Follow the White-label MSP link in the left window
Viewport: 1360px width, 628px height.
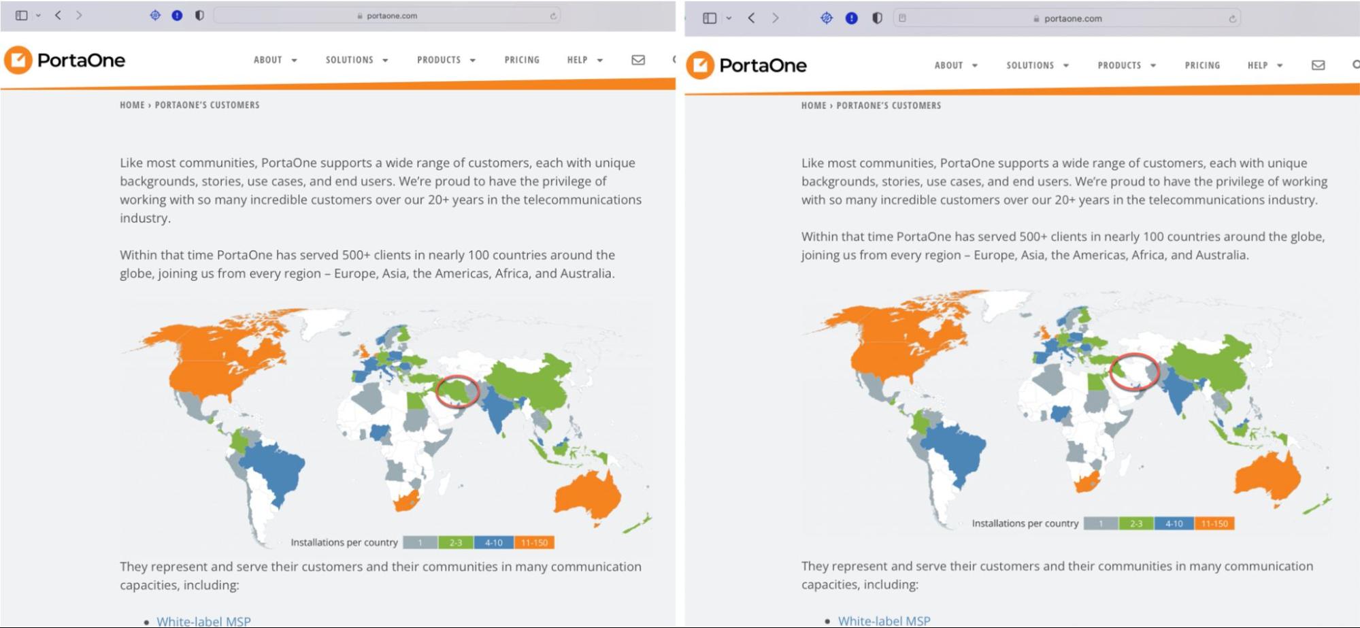tap(203, 621)
